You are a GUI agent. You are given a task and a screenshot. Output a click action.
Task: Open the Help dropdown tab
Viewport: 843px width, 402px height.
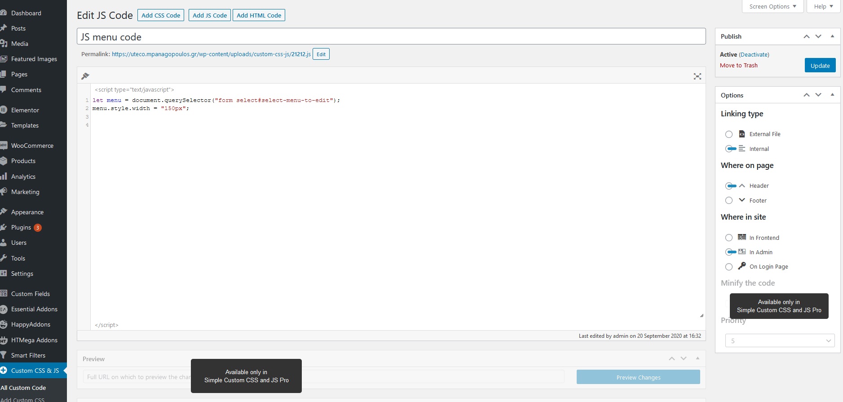tap(823, 6)
